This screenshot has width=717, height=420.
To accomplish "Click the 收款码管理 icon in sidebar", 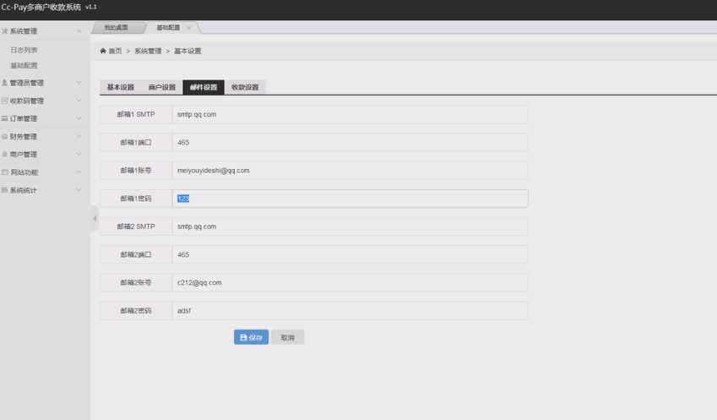I will click(5, 101).
